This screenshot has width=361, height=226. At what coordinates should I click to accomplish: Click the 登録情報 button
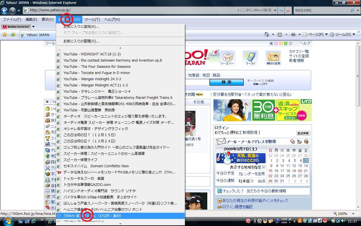[303, 133]
